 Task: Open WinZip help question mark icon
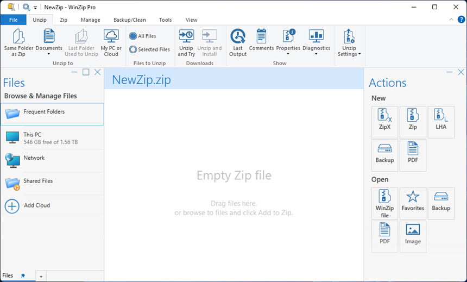[461, 20]
